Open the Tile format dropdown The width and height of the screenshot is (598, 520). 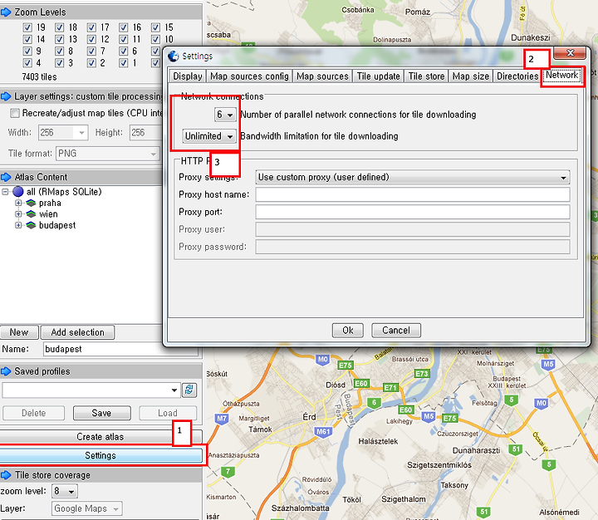107,154
